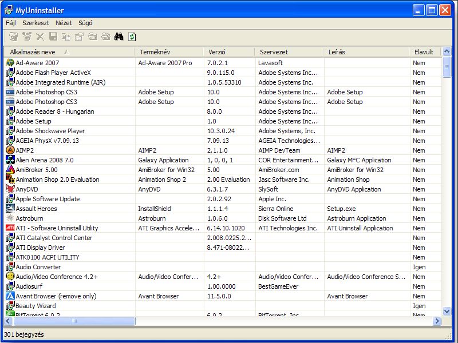
Task: Click the Audio Converter row icon
Action: (10, 266)
